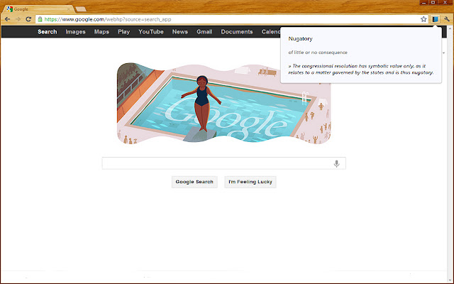Open Maps in the navigation bar
Viewport: 454px width, 284px height.
pyautogui.click(x=101, y=32)
